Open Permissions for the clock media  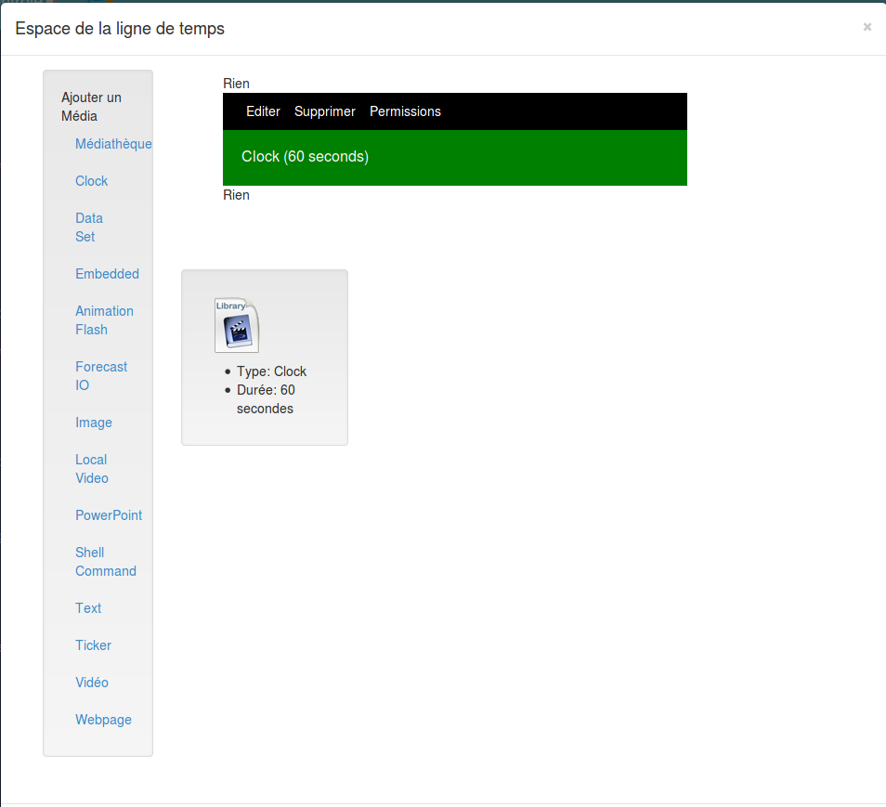pyautogui.click(x=405, y=111)
